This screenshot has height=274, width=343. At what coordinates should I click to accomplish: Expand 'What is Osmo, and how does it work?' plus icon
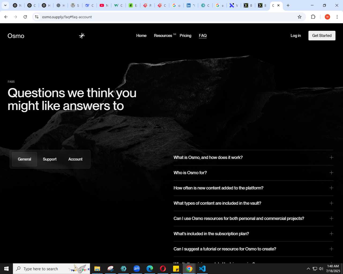point(331,157)
